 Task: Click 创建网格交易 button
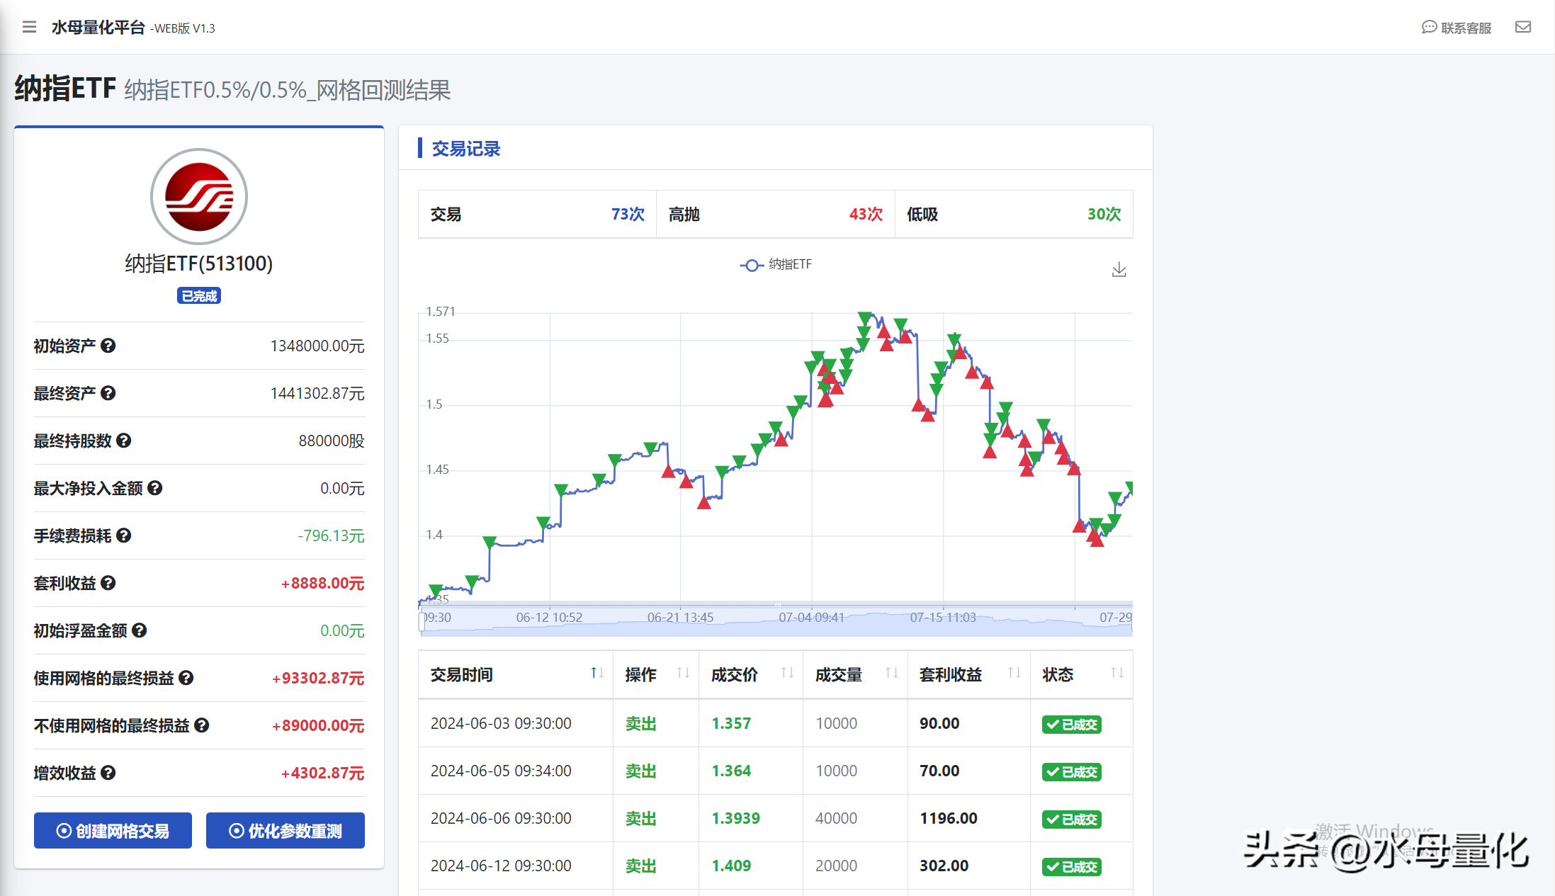click(x=113, y=830)
